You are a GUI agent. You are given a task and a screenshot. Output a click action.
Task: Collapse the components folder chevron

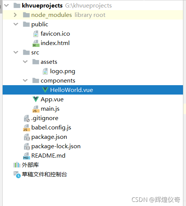(25, 81)
